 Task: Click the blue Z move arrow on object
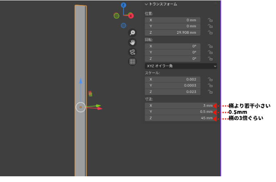click(81, 82)
